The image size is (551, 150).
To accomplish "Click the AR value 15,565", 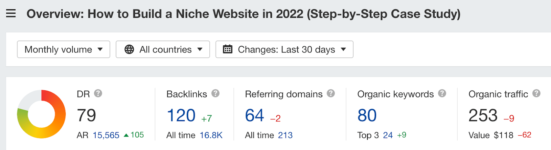I will [x=106, y=135].
